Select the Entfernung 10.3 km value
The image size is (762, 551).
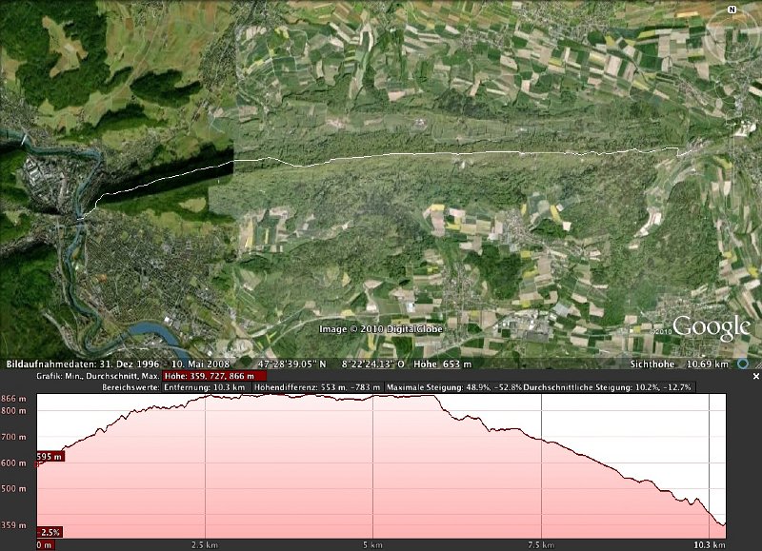click(205, 388)
